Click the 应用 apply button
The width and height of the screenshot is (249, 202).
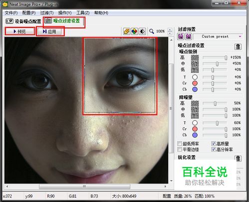click(49, 31)
